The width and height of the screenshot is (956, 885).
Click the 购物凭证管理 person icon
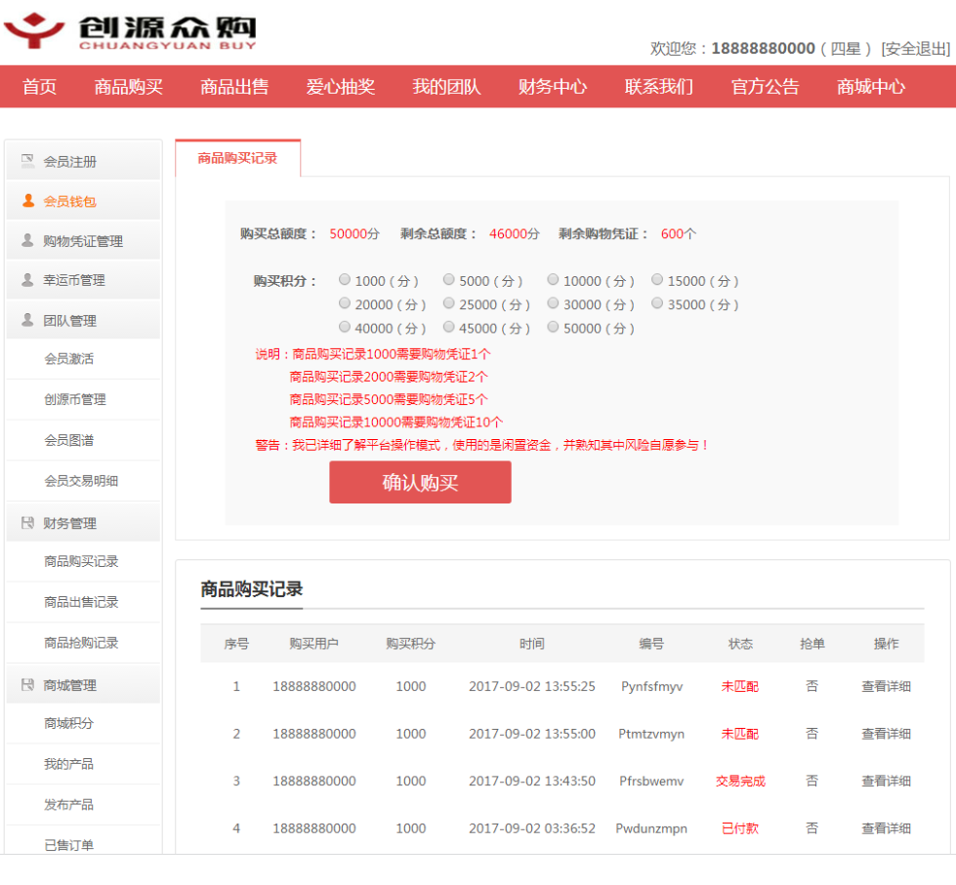coord(27,241)
